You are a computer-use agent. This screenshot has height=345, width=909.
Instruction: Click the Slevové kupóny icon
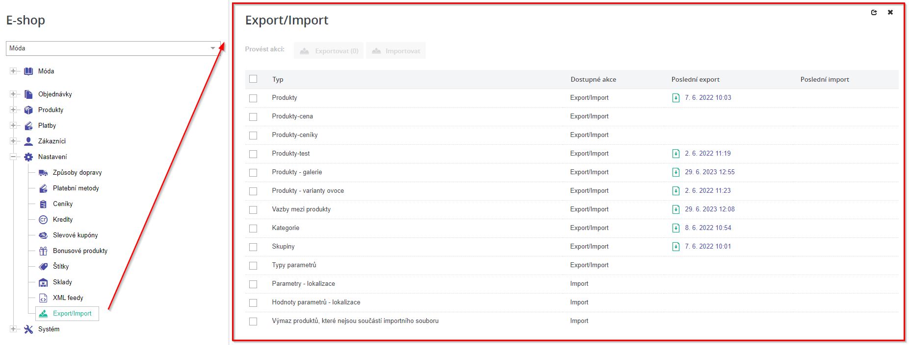(43, 235)
